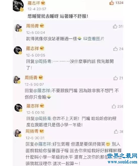This screenshot has height=166, width=139.
Task: Like 周扬青's 12-5 00:31 reply
Action: 116,132
